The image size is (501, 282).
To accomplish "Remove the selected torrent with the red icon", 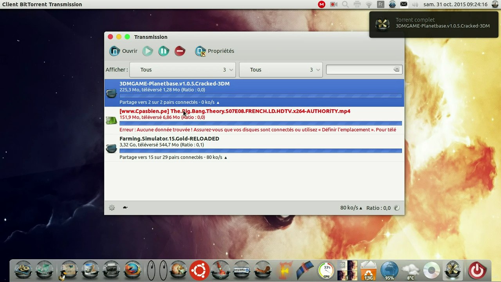I will click(180, 51).
